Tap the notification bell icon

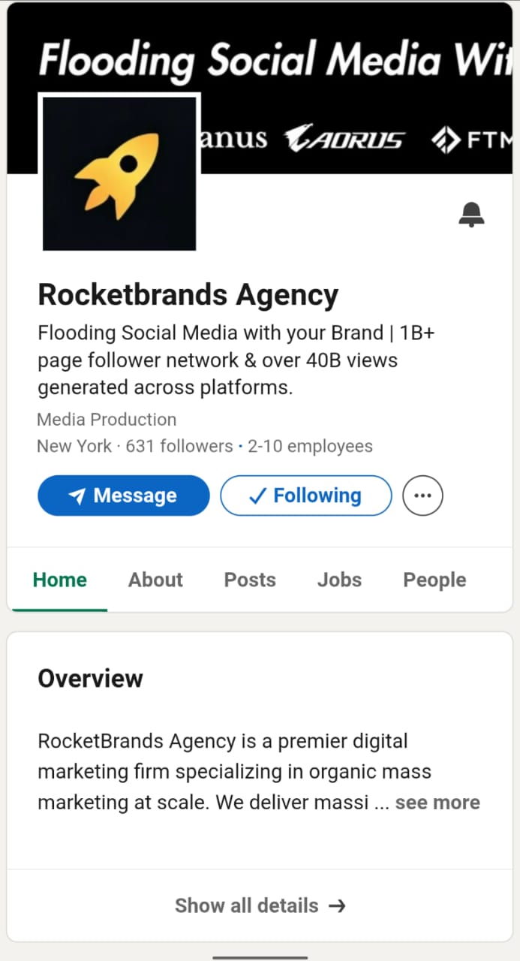click(471, 215)
